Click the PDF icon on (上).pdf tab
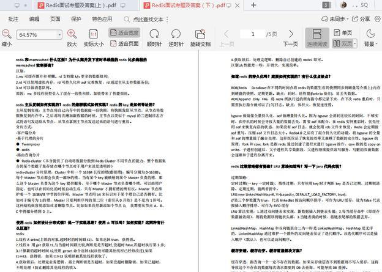Screen dimensions: 382x272 tap(41, 6)
